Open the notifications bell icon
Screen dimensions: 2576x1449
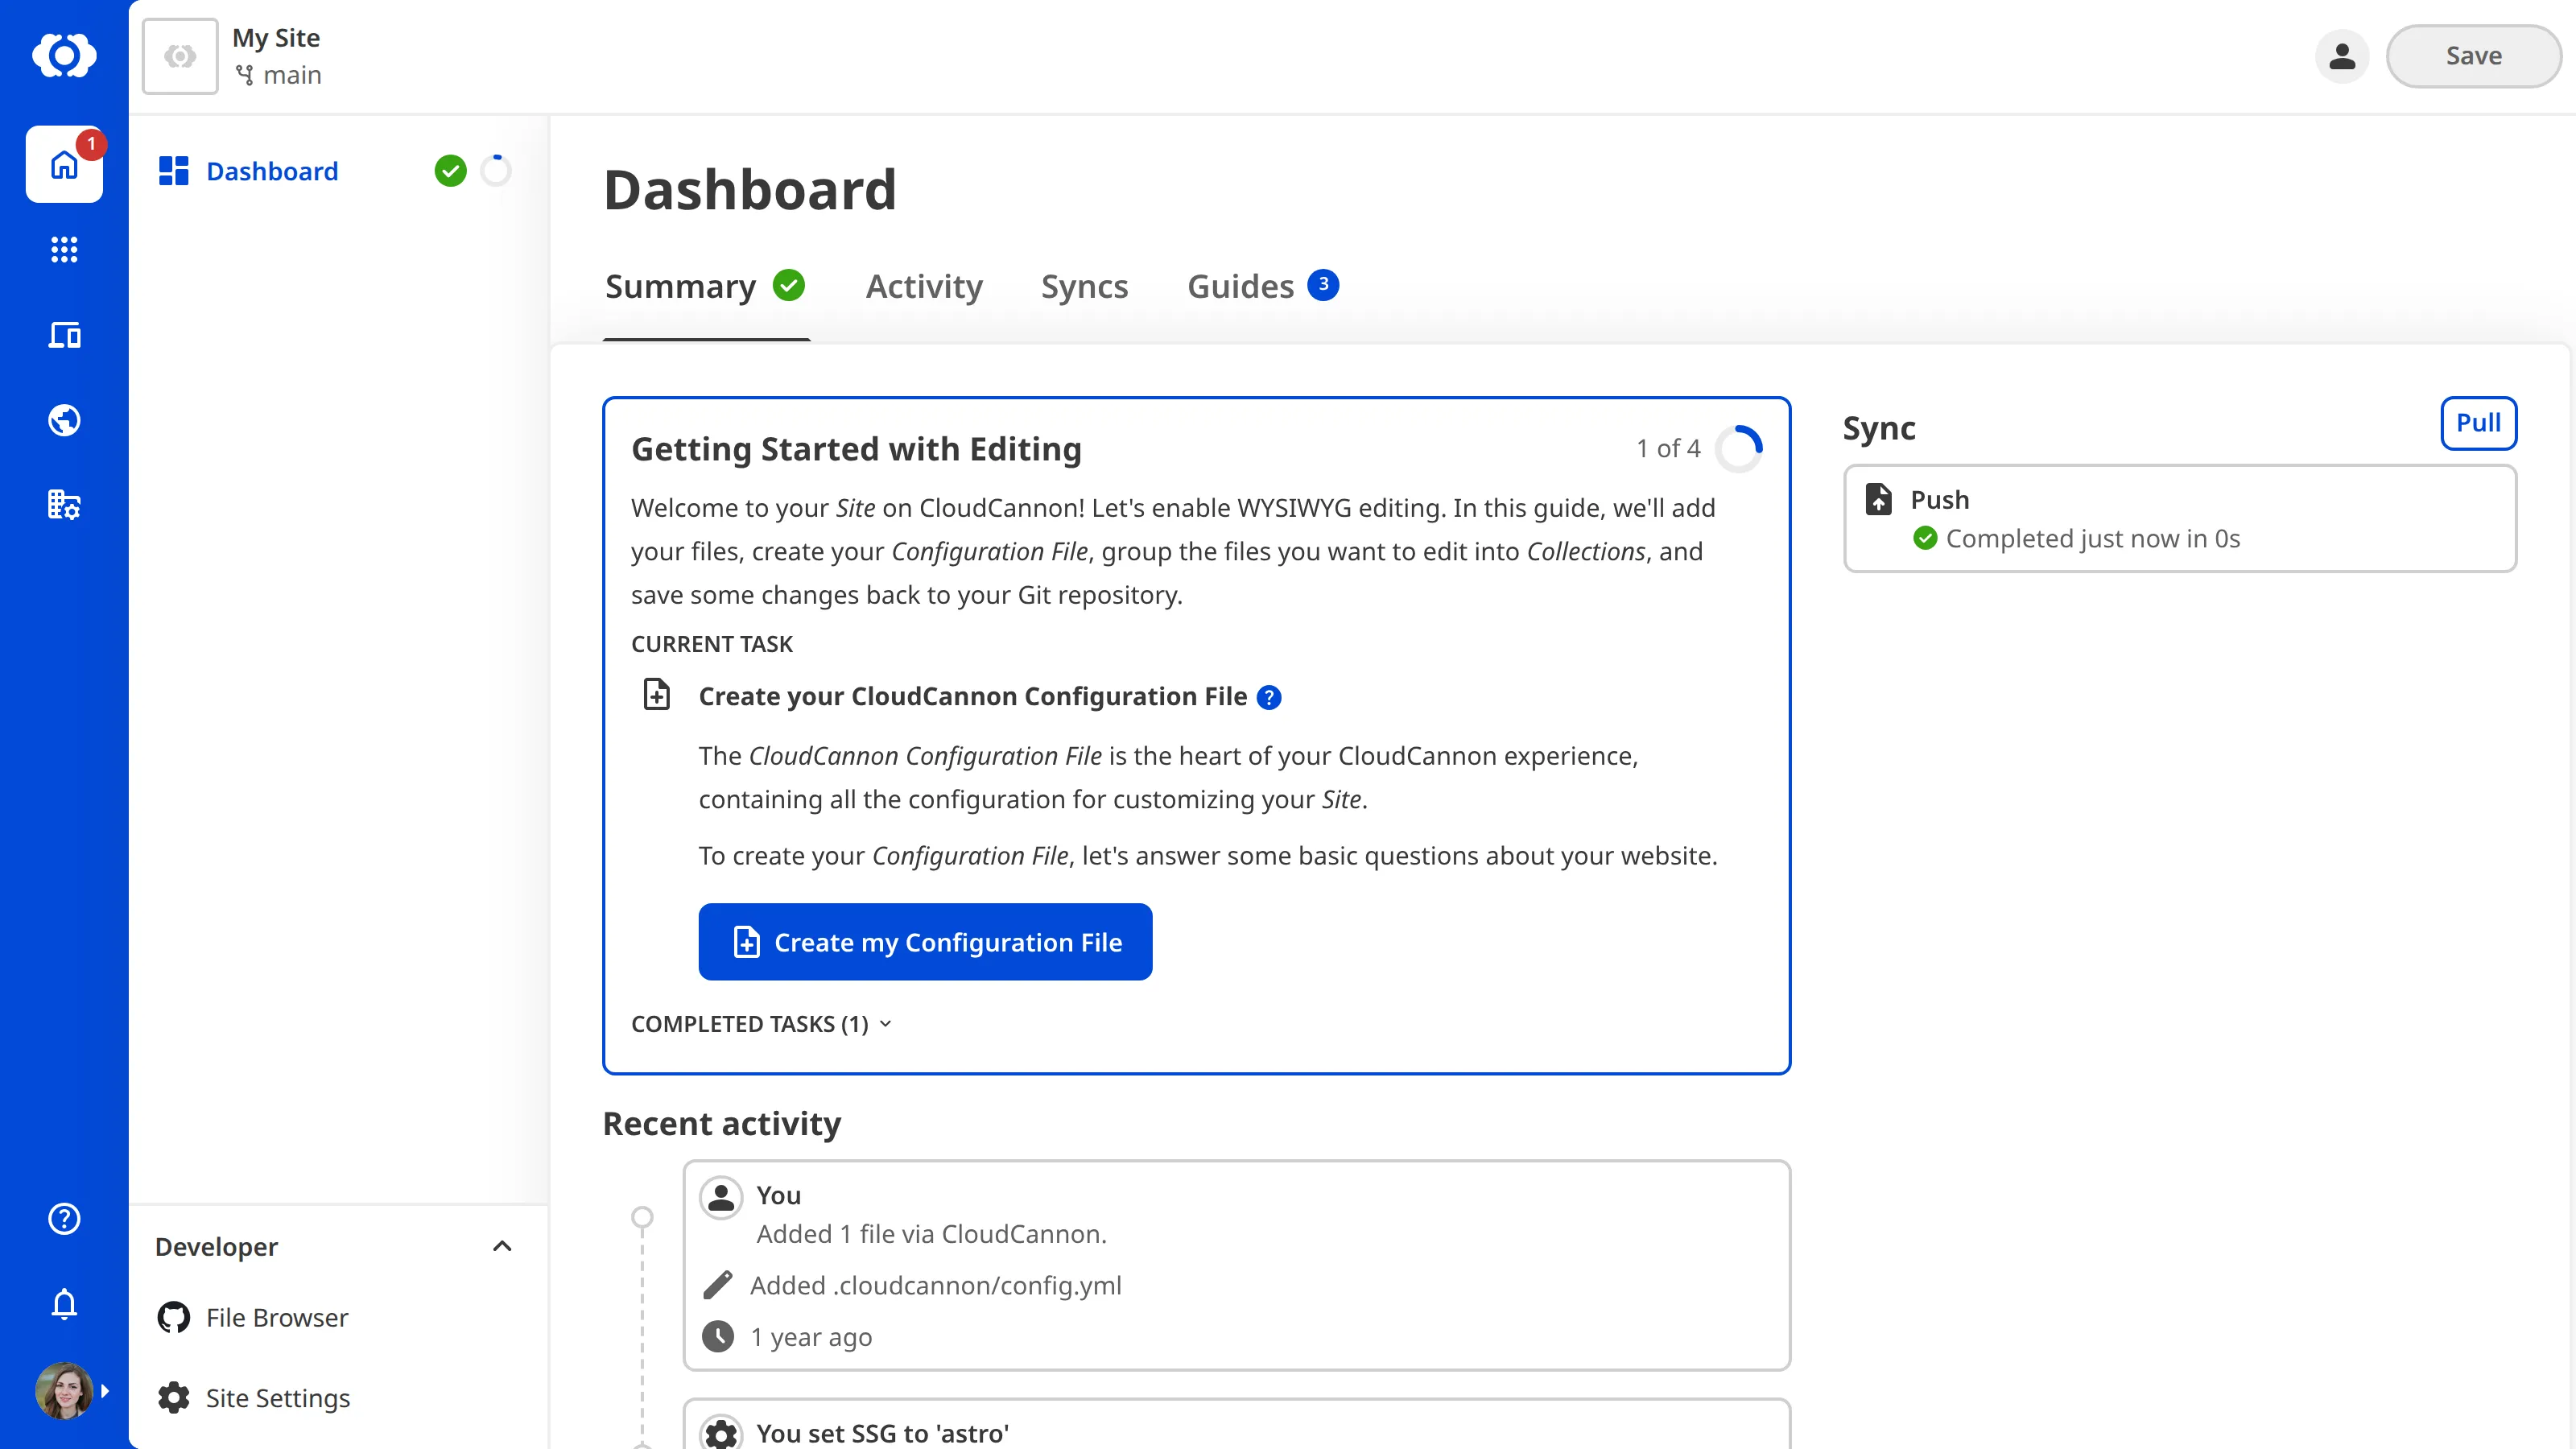point(64,1303)
